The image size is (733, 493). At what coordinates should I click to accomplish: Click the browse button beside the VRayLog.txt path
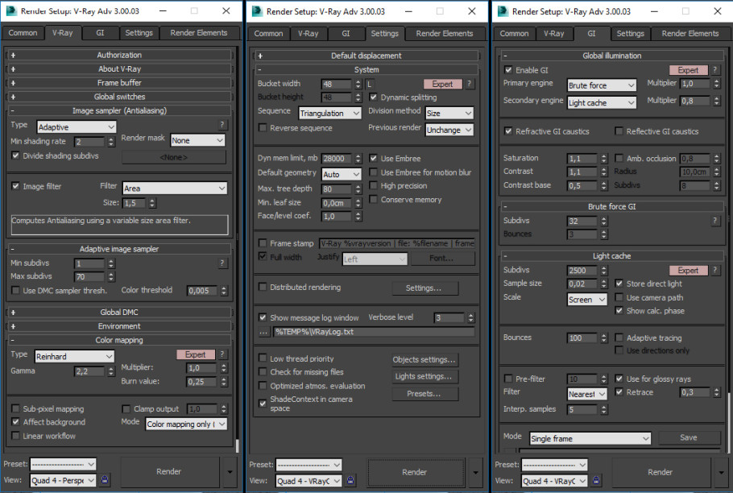263,332
